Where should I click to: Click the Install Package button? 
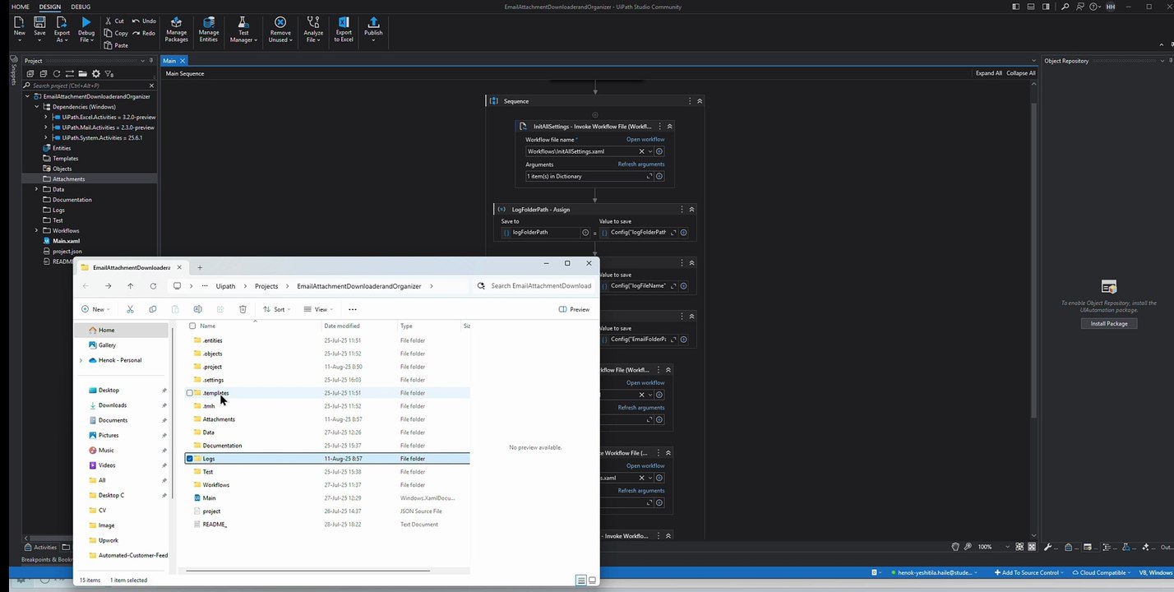coord(1108,323)
